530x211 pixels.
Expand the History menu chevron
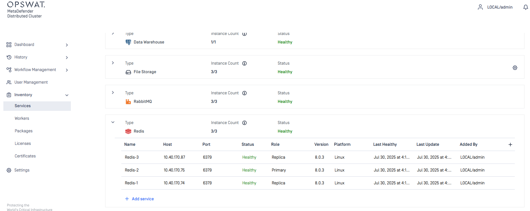(67, 58)
